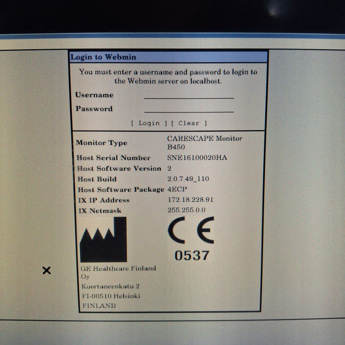The image size is (345, 345).
Task: Click the CE conformity mark
Action: [191, 230]
